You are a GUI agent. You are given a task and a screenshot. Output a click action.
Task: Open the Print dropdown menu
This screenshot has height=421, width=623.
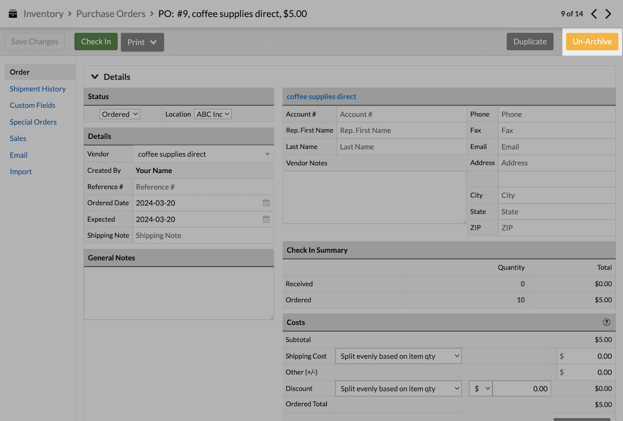(x=142, y=42)
